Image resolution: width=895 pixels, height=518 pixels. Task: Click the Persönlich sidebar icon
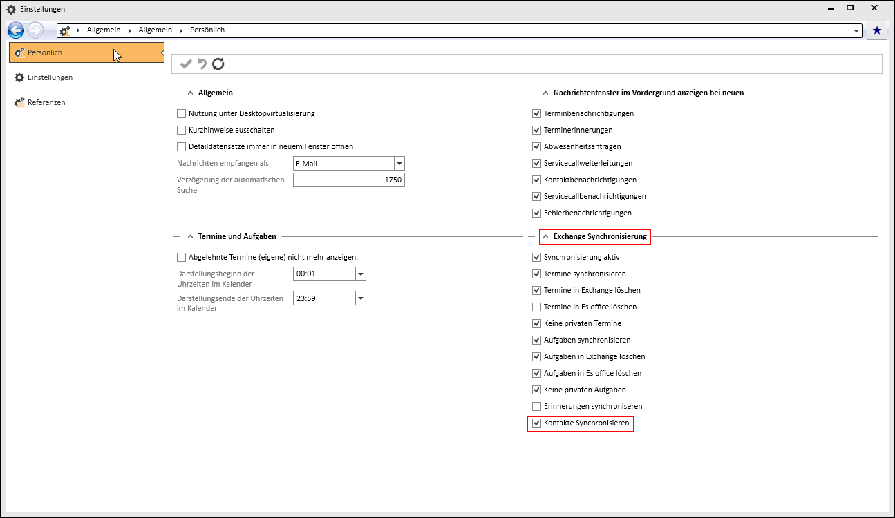pyautogui.click(x=19, y=52)
